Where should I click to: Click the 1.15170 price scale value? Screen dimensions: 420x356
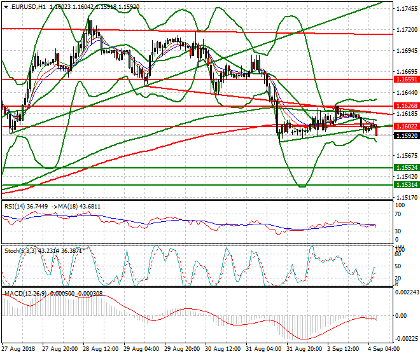click(x=407, y=198)
